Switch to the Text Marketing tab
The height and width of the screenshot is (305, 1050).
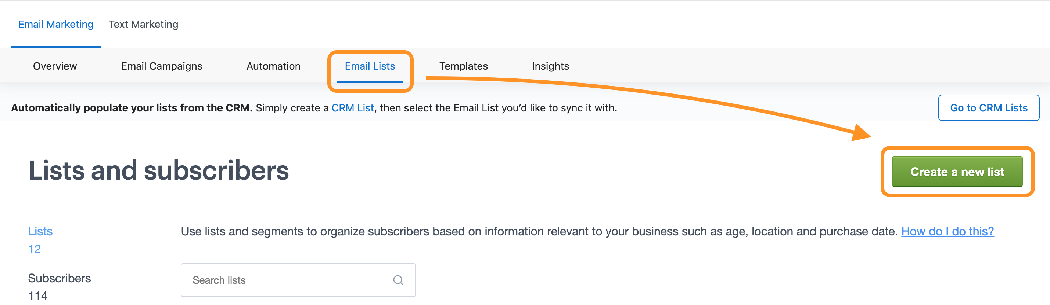(x=144, y=25)
